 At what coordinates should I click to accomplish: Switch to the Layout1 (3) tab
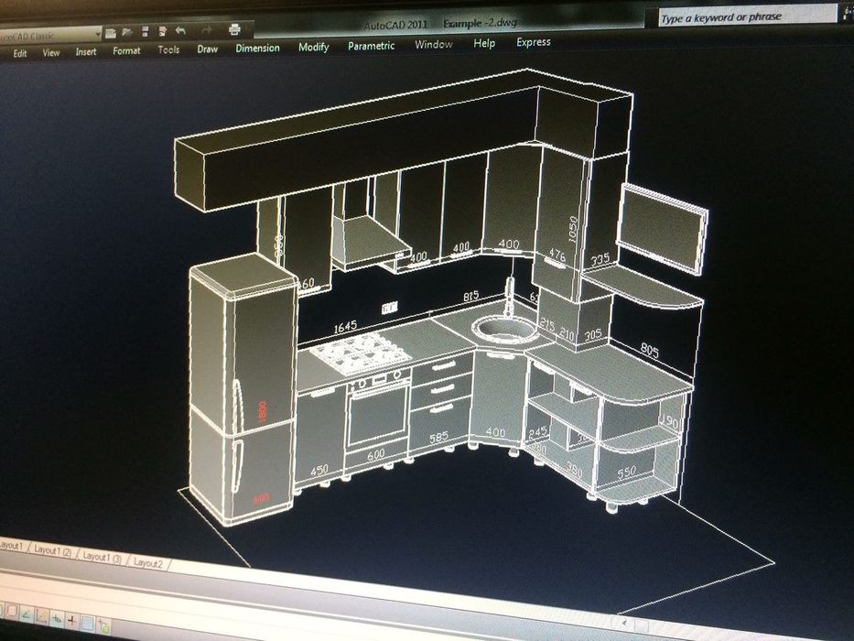[x=102, y=557]
